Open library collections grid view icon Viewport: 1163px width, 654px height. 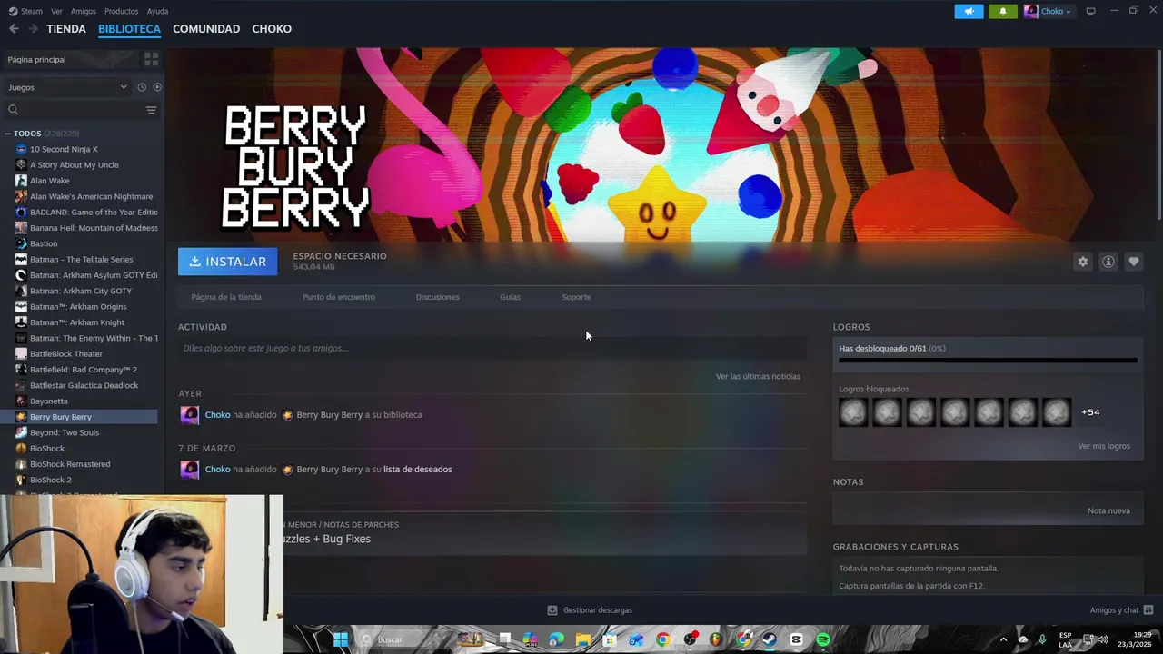tap(151, 59)
